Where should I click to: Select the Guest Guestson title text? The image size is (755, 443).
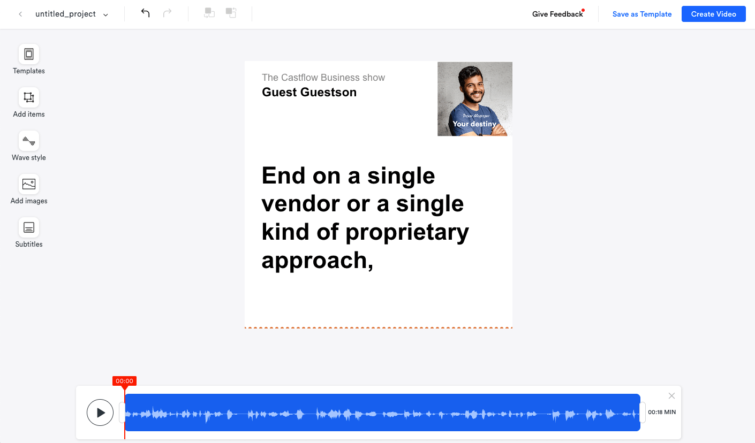point(309,93)
